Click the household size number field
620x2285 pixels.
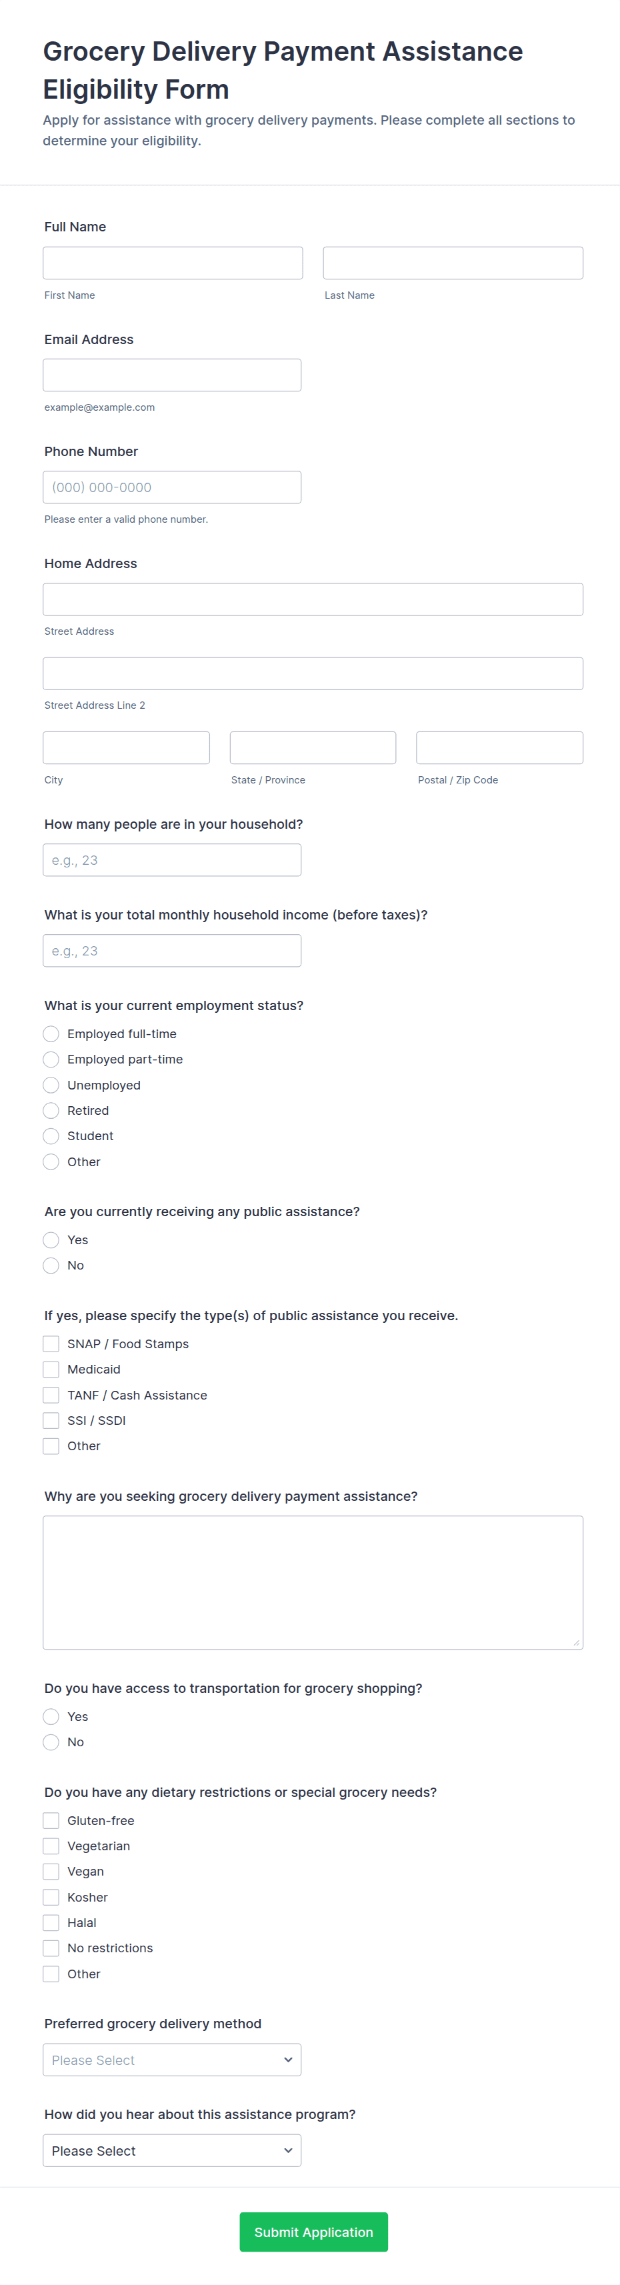click(172, 860)
